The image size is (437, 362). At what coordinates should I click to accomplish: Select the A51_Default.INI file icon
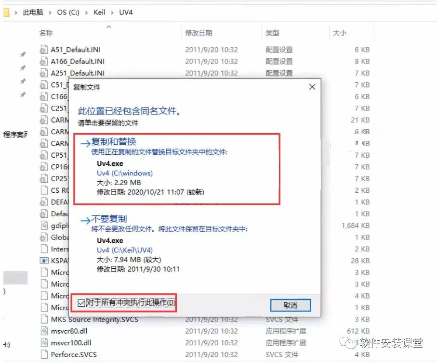click(x=43, y=50)
